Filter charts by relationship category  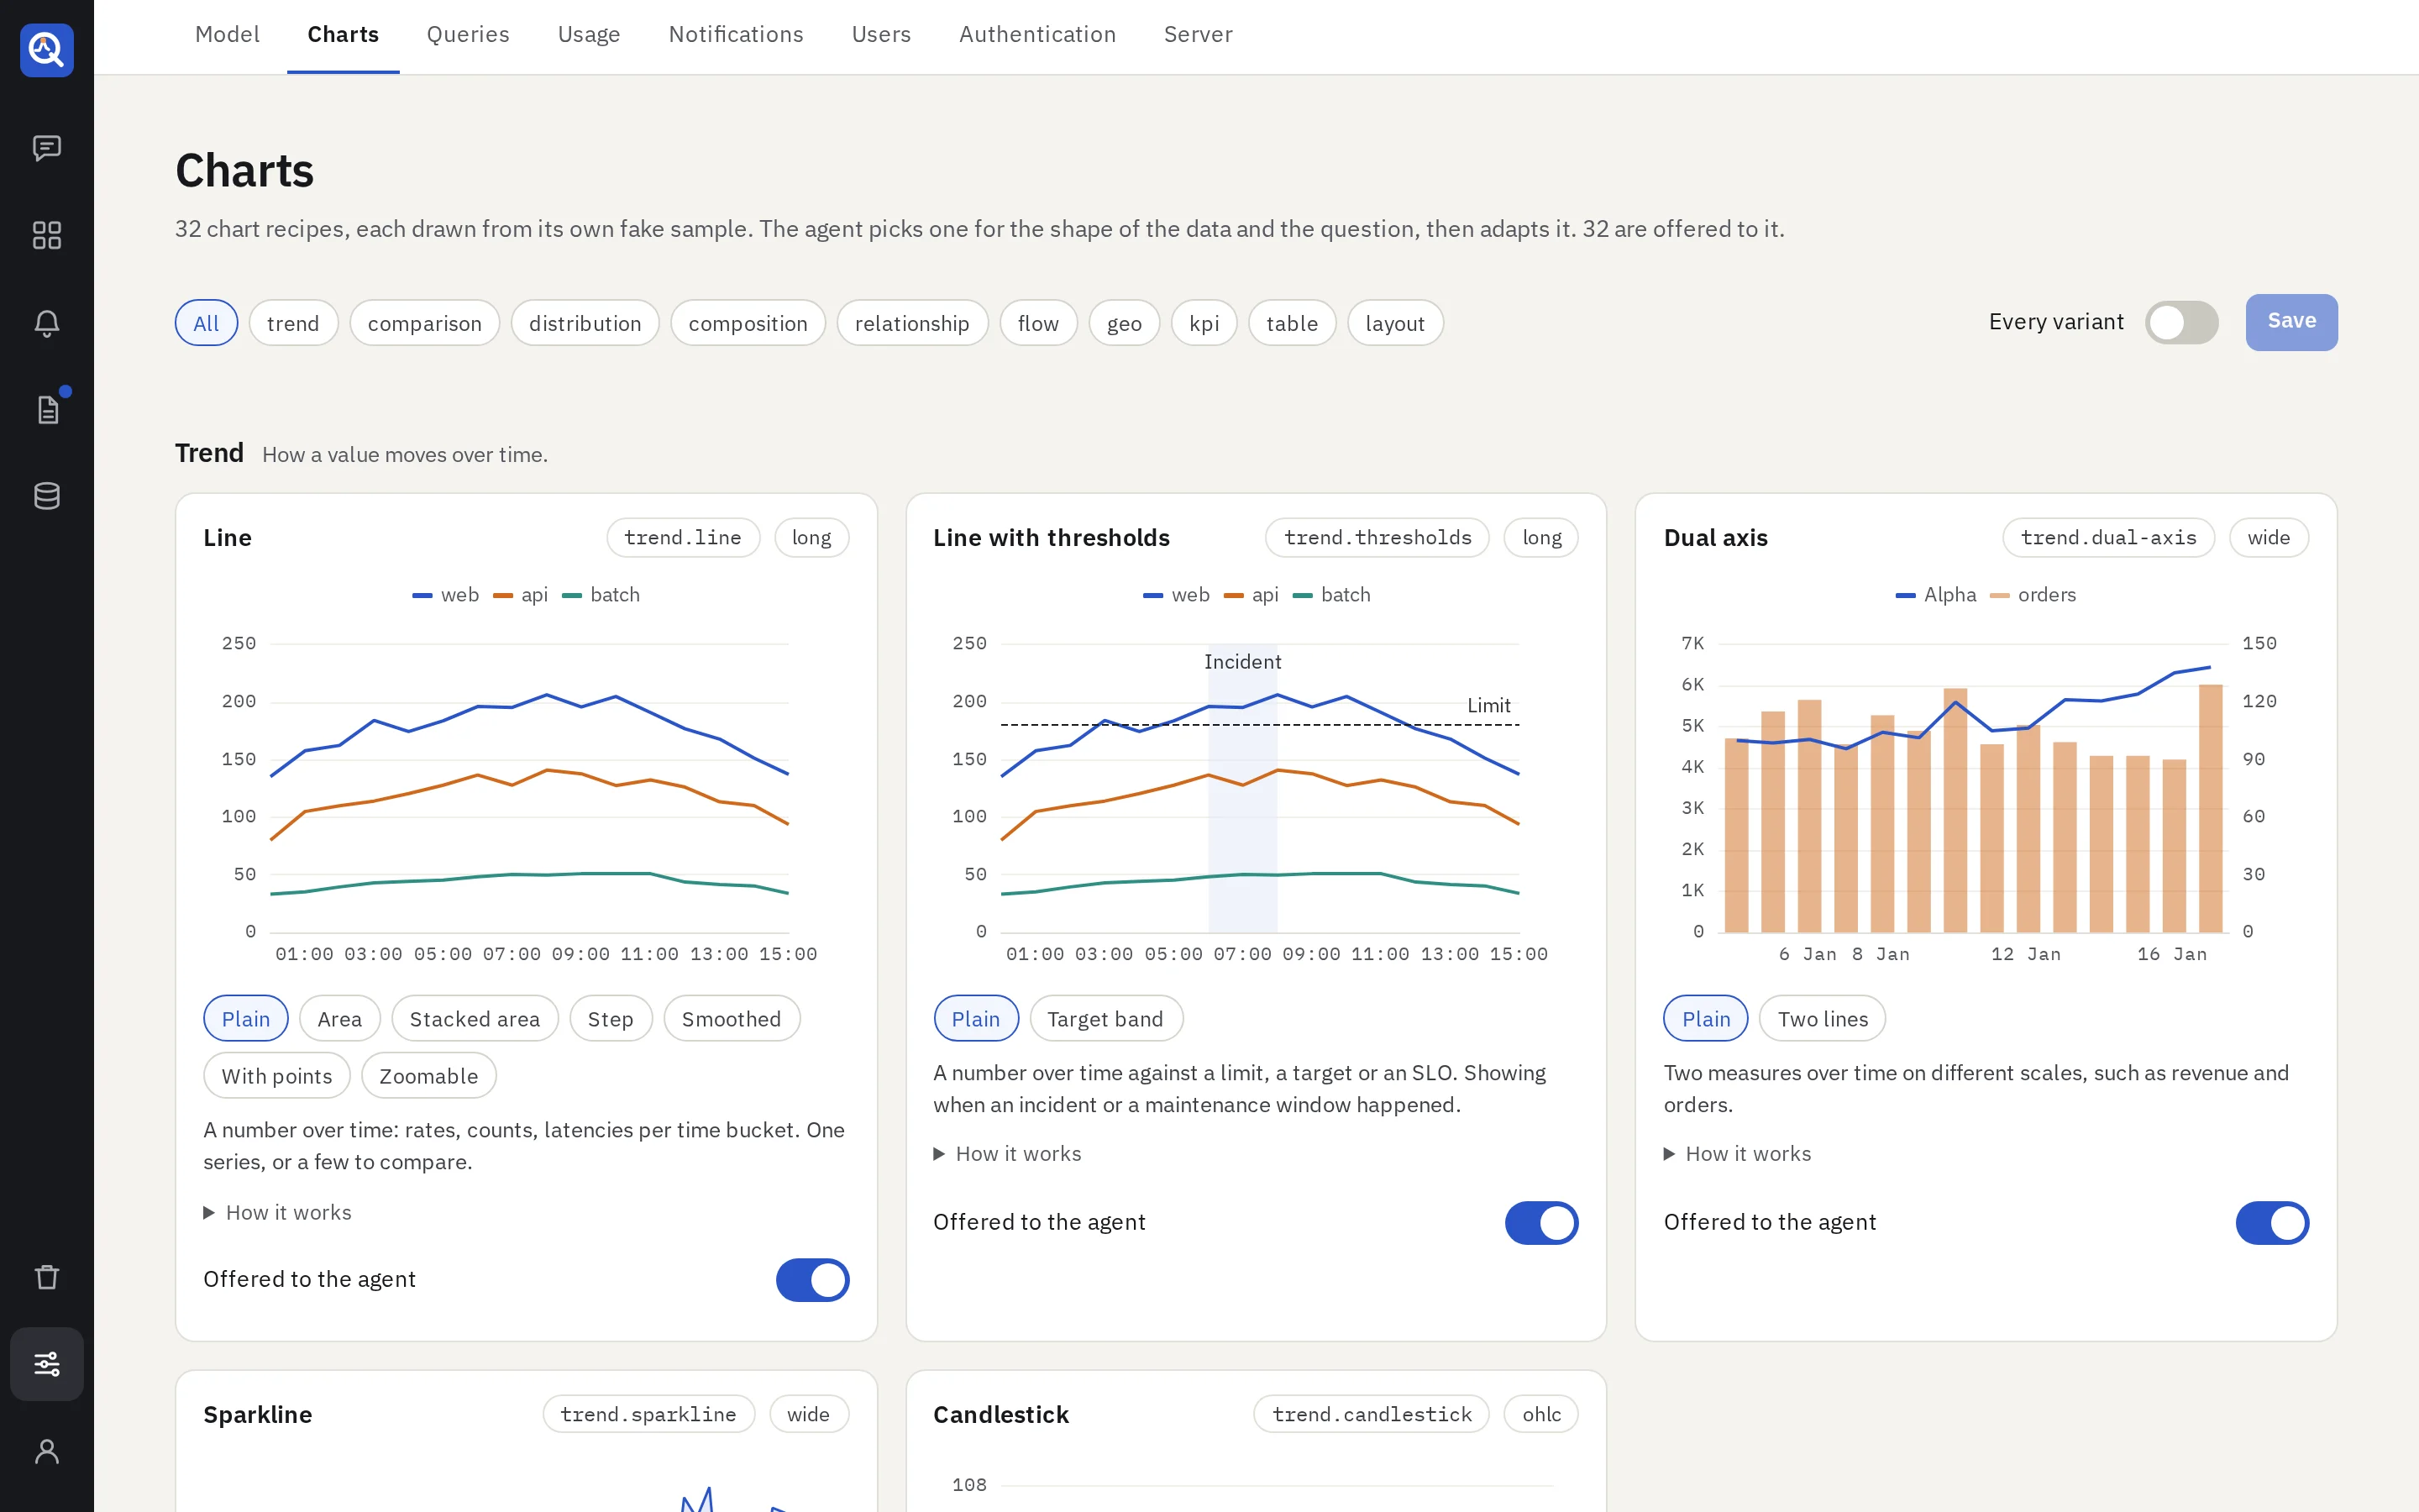(911, 323)
